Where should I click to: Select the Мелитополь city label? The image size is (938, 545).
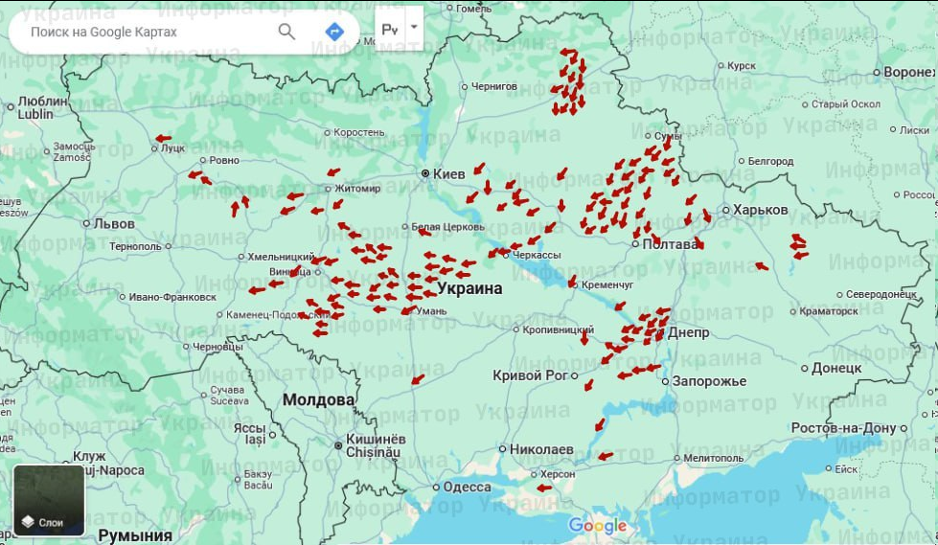[714, 459]
